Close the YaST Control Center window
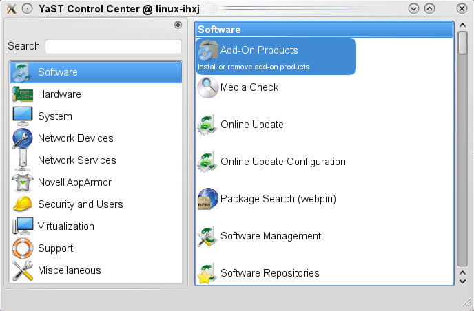 [462, 8]
